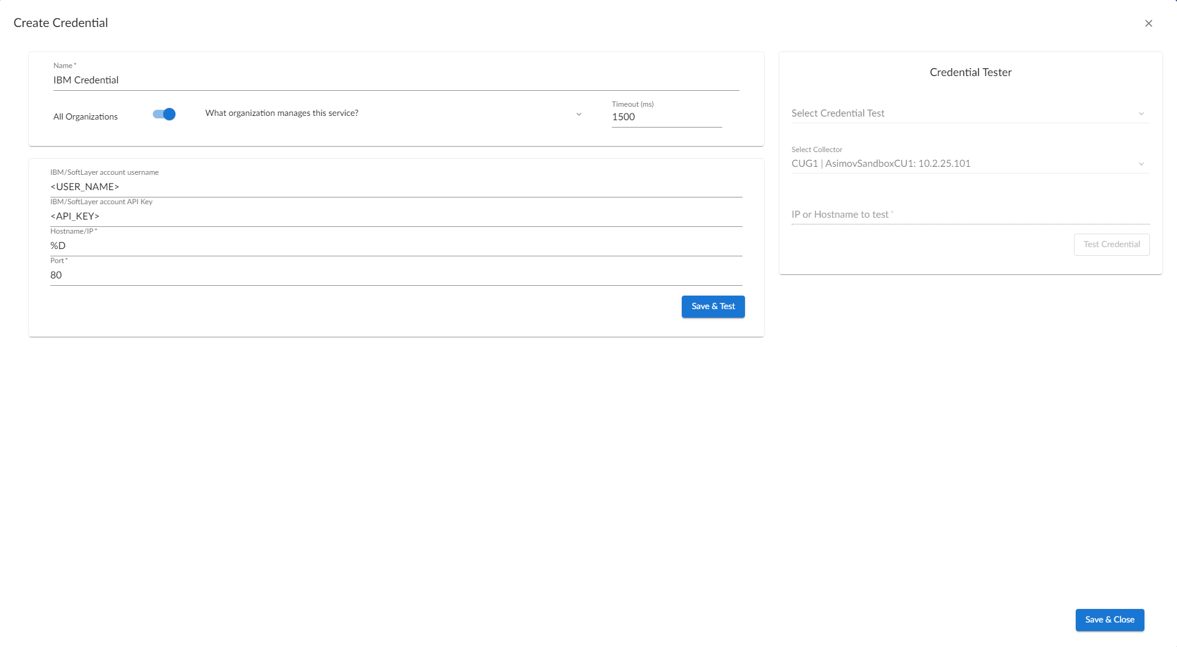Viewport: 1177px width, 647px height.
Task: Toggle the All Organizations switch
Action: [x=164, y=115]
